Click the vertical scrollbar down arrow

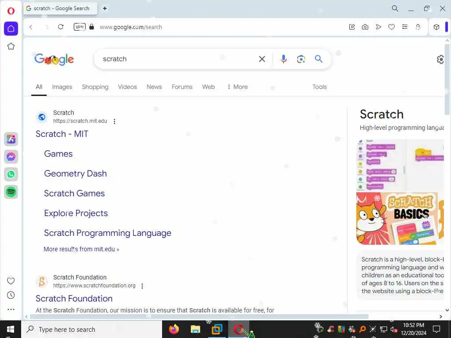(447, 310)
